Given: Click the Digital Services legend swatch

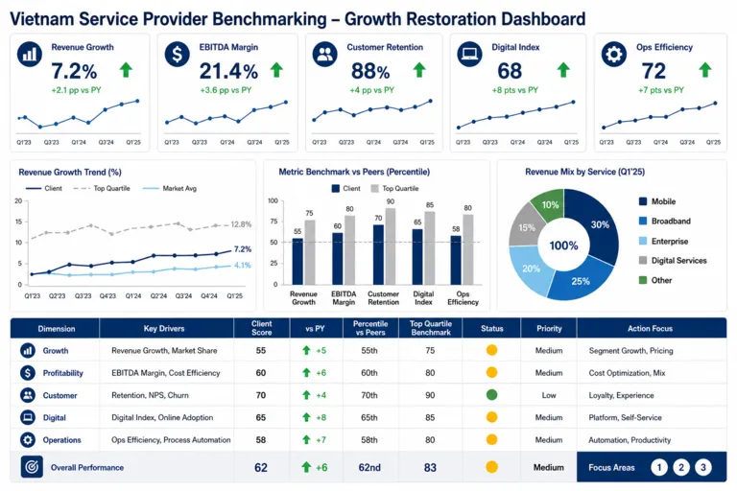Looking at the screenshot, I should click(643, 260).
